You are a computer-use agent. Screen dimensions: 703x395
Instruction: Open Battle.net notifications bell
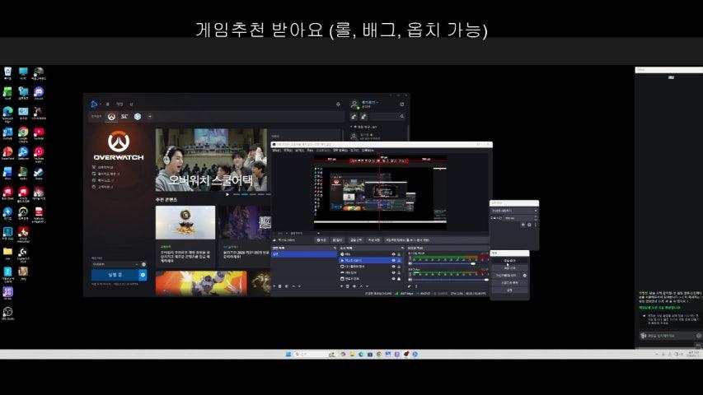338,105
